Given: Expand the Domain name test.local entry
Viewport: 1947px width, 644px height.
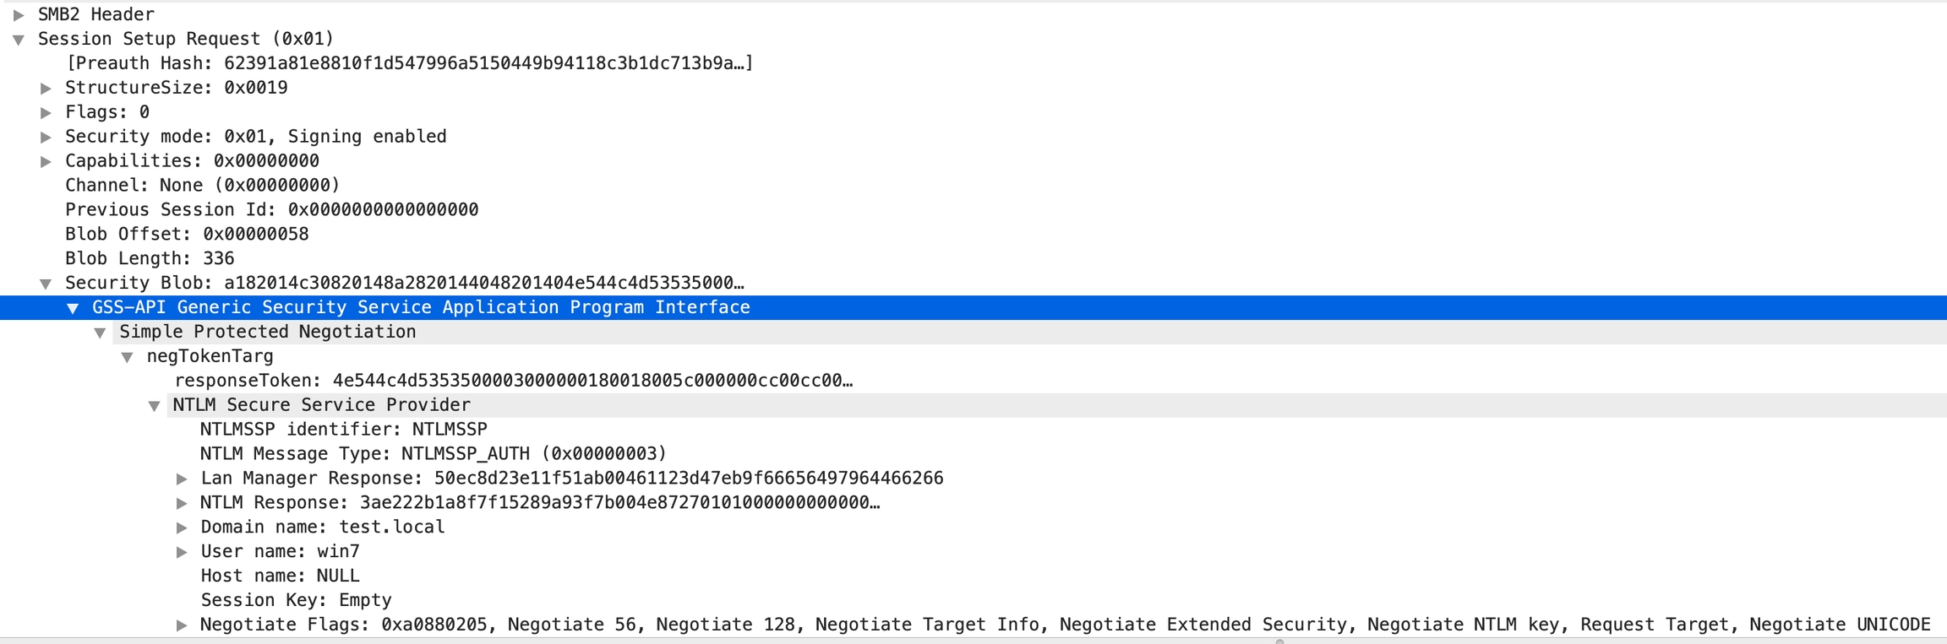Looking at the screenshot, I should (182, 528).
